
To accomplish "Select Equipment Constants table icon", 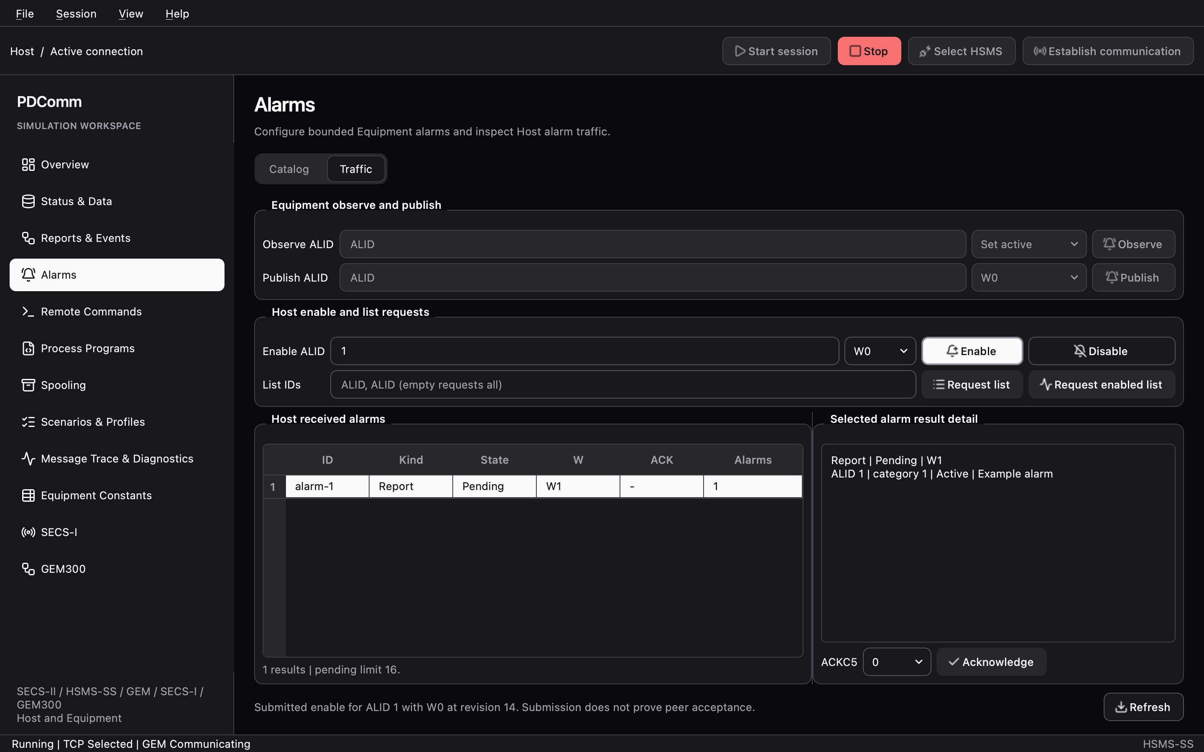I will [x=28, y=495].
